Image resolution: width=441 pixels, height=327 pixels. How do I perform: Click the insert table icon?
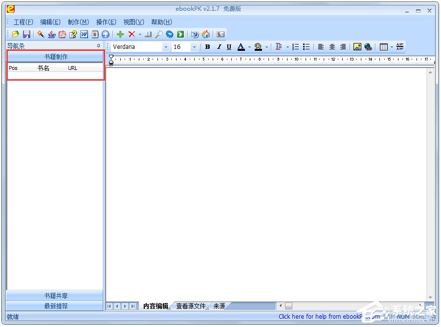[384, 46]
